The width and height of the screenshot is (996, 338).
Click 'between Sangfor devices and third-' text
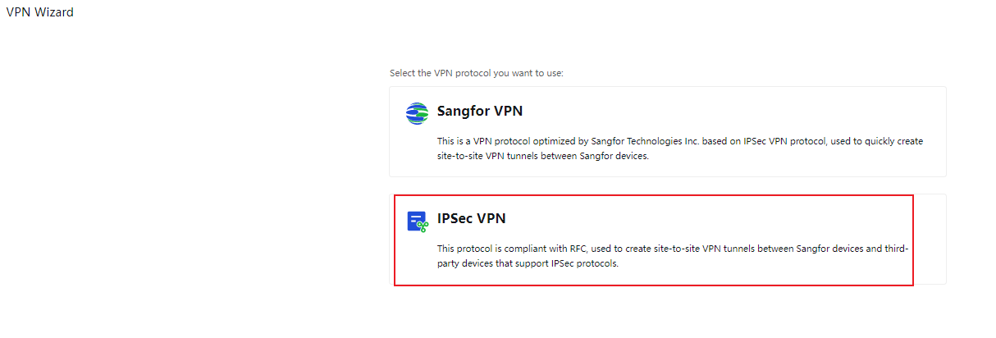coord(838,248)
